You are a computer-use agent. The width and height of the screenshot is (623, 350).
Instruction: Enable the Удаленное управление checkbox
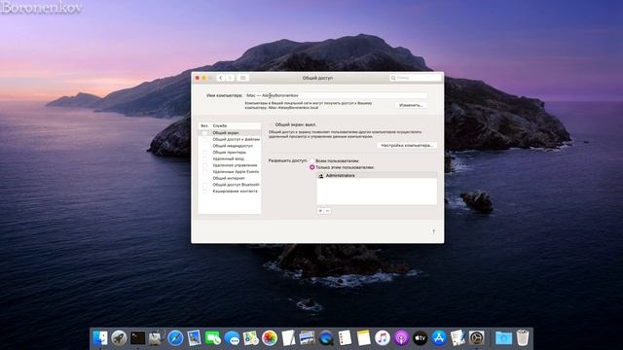[204, 165]
